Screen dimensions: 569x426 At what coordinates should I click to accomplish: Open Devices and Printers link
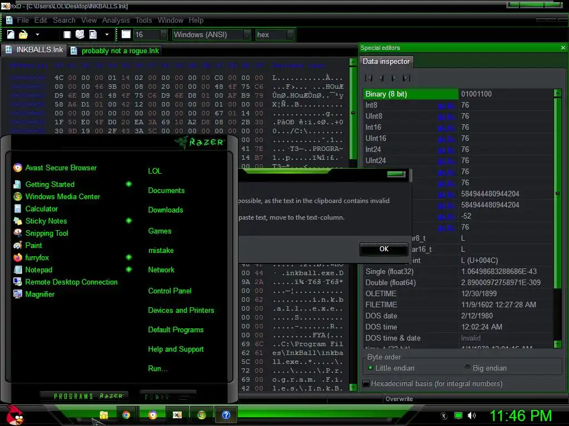coord(181,311)
